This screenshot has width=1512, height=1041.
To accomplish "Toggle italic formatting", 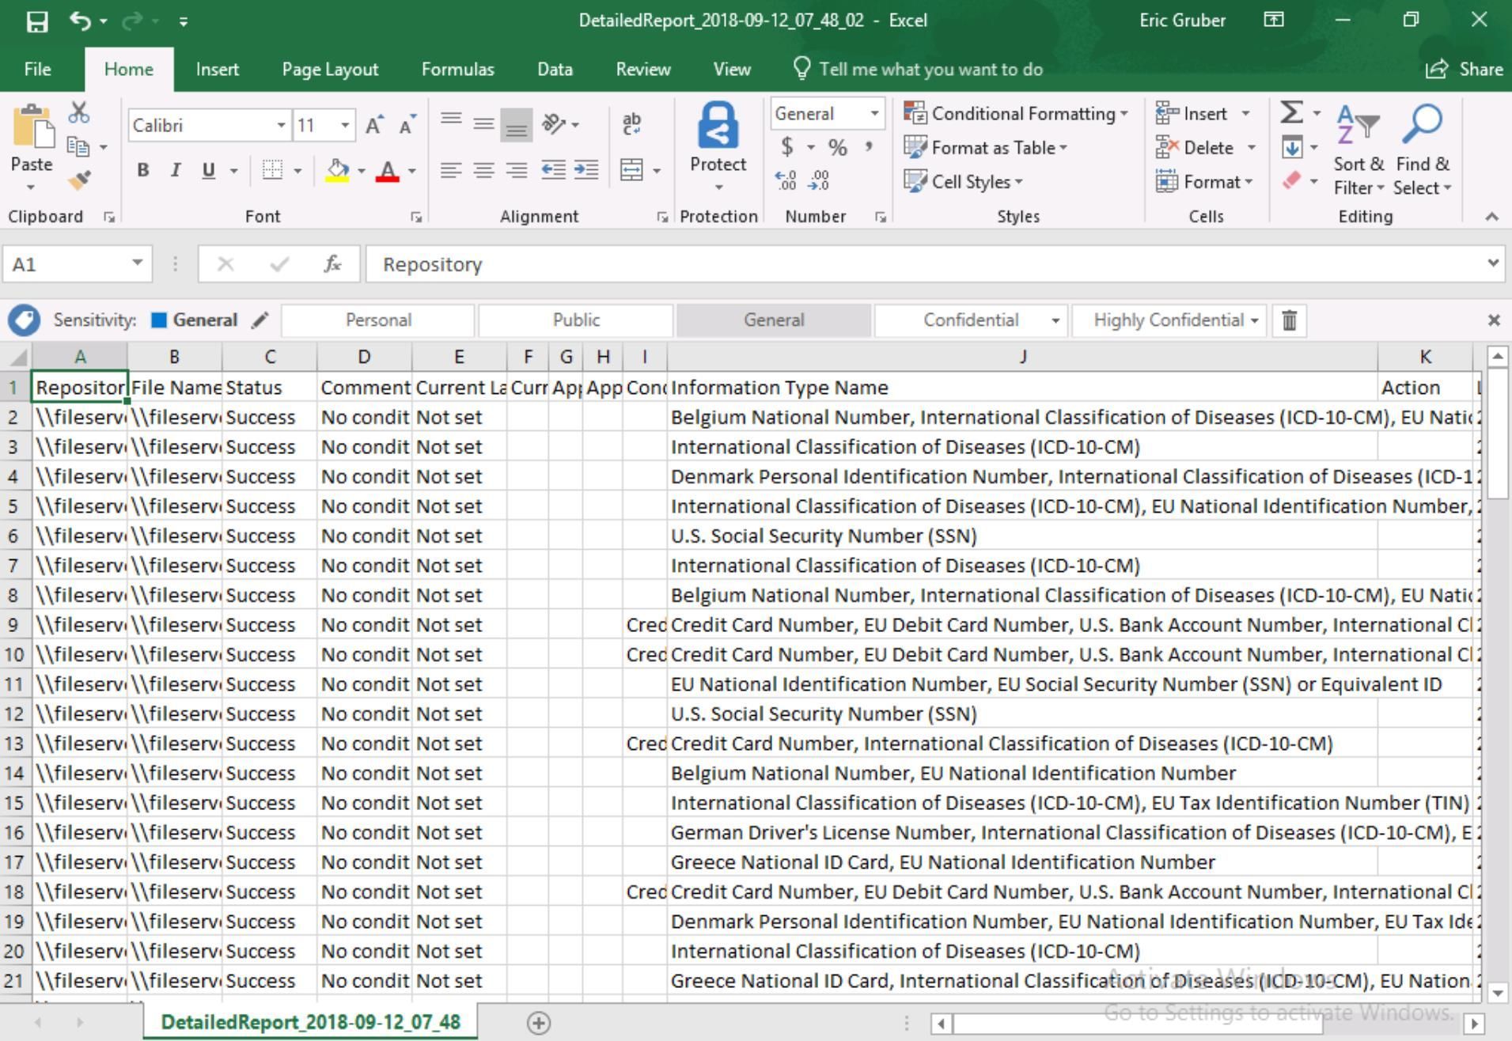I will click(175, 169).
